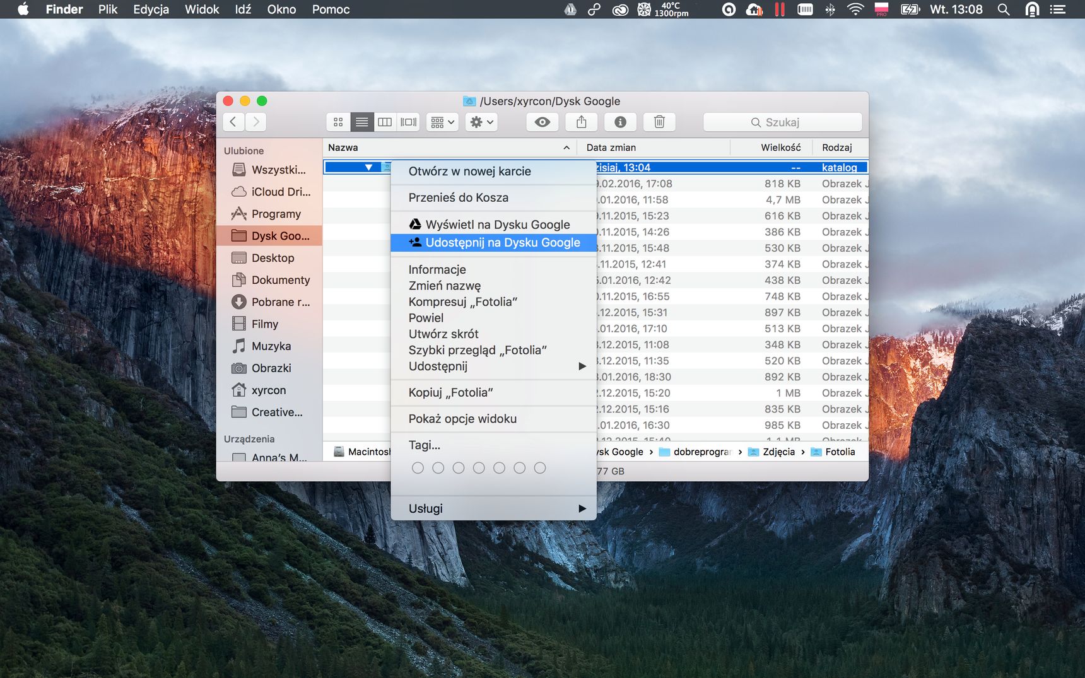Choose Szybki przegląd „Fotolia”

[x=493, y=350]
